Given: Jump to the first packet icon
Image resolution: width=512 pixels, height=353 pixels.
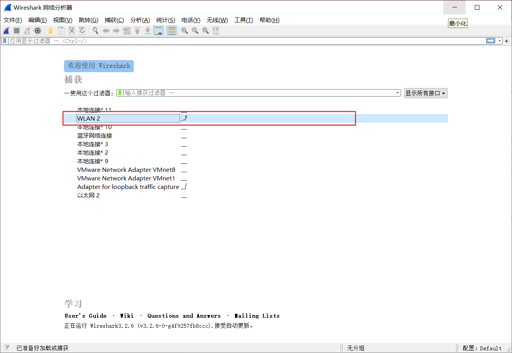Looking at the screenshot, I should 137,31.
